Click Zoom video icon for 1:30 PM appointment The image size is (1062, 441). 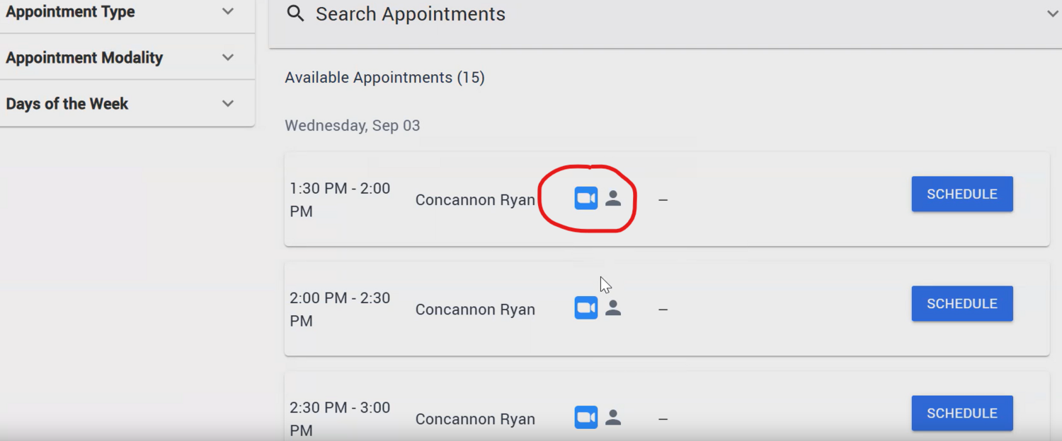pos(586,199)
